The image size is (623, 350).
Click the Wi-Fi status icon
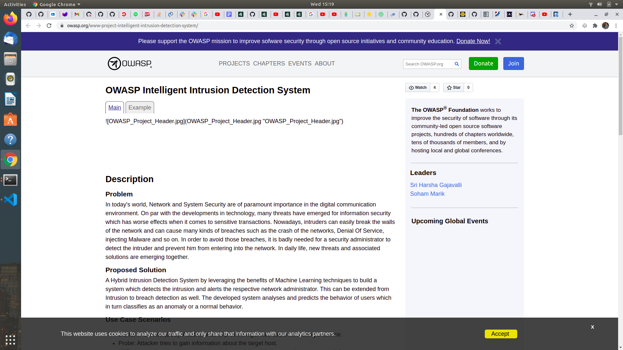[x=591, y=4]
